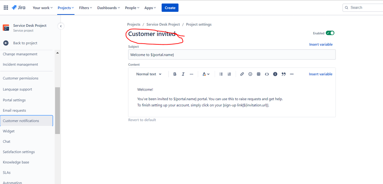
Task: Expand the Your work menu
Action: 43,8
